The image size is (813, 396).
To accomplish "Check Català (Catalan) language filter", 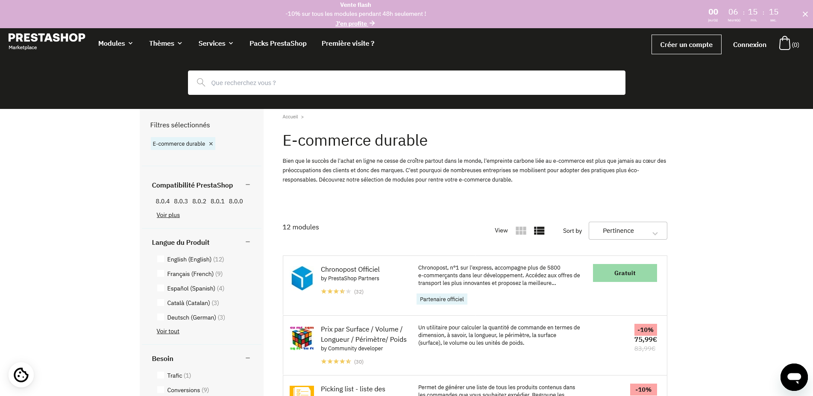I will [161, 302].
